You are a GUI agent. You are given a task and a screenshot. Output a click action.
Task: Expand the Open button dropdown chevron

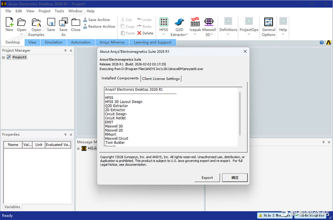click(x=22, y=34)
